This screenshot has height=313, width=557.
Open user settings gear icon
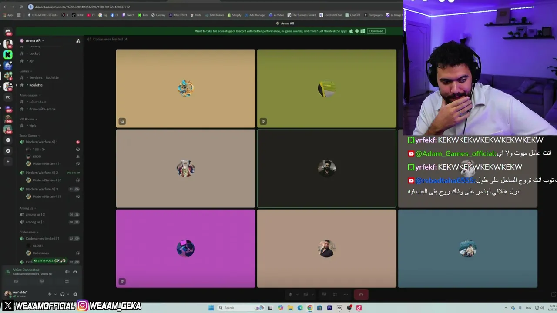(75, 294)
